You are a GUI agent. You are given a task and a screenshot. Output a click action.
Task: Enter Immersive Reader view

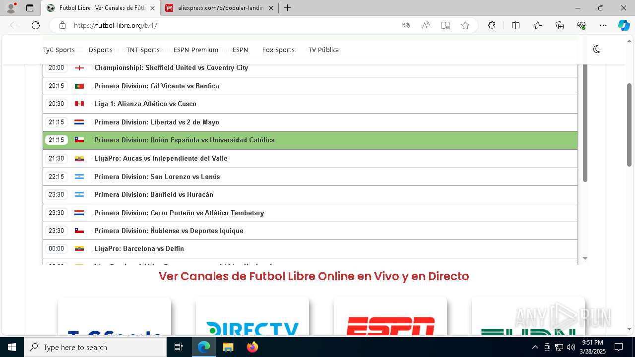[x=445, y=25]
